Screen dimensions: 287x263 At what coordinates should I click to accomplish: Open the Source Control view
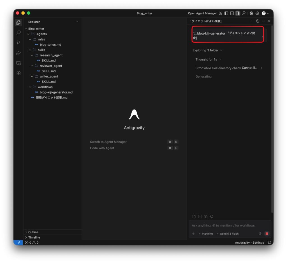(18, 43)
